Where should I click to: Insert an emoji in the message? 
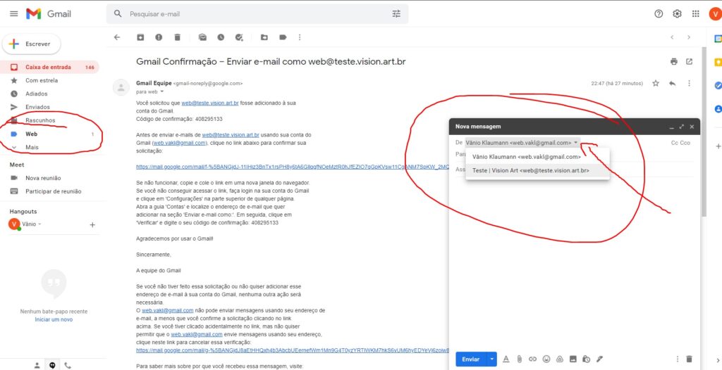546,359
